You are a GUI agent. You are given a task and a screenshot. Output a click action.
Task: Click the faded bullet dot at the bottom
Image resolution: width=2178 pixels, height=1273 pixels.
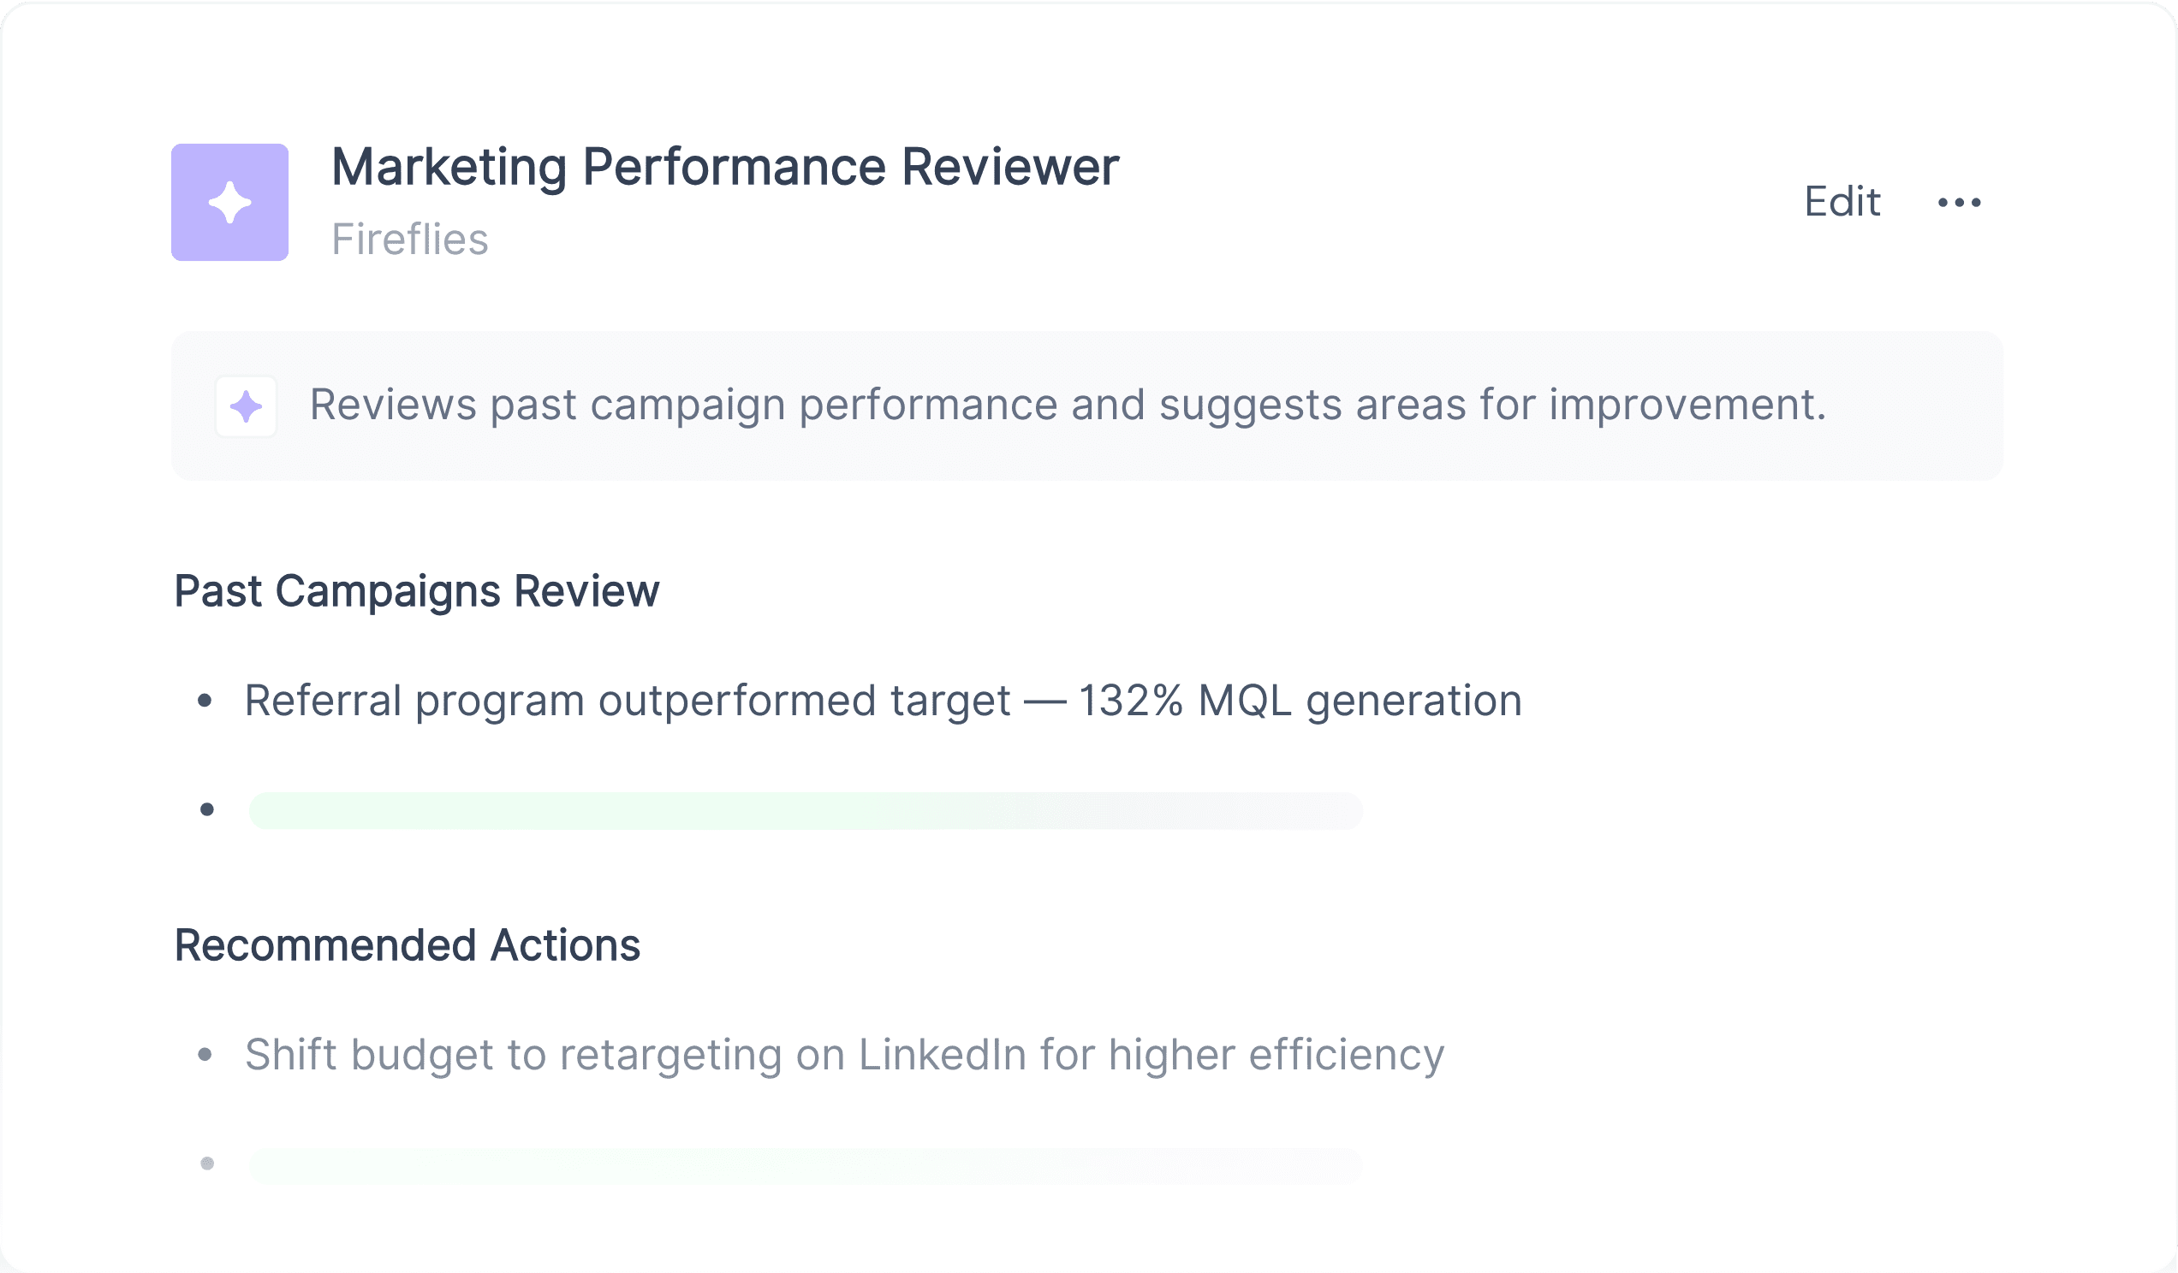(206, 1163)
